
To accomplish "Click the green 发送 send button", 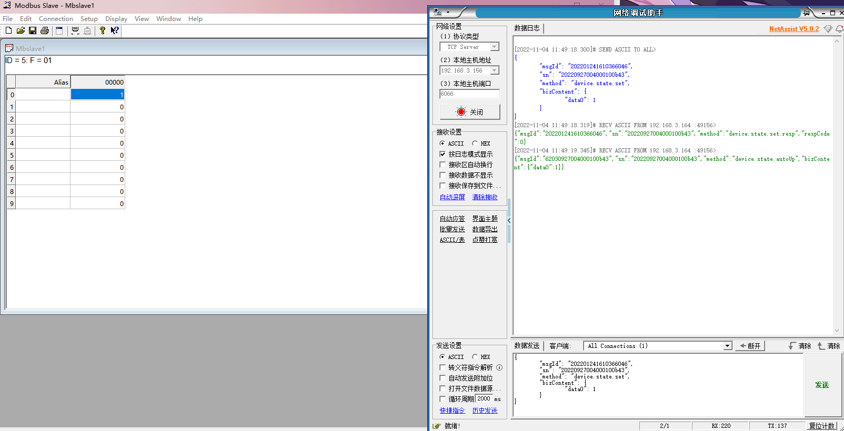I will coord(822,385).
